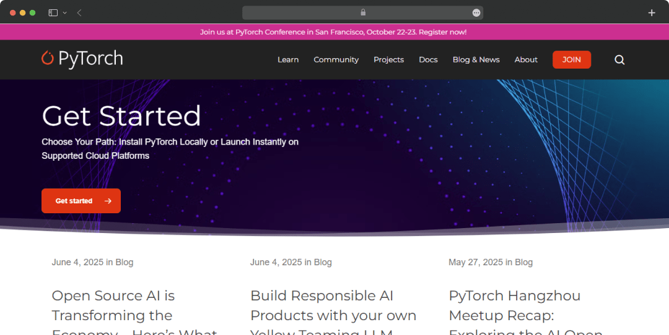This screenshot has height=335, width=669.
Task: Click the address bar lock icon
Action: click(363, 12)
